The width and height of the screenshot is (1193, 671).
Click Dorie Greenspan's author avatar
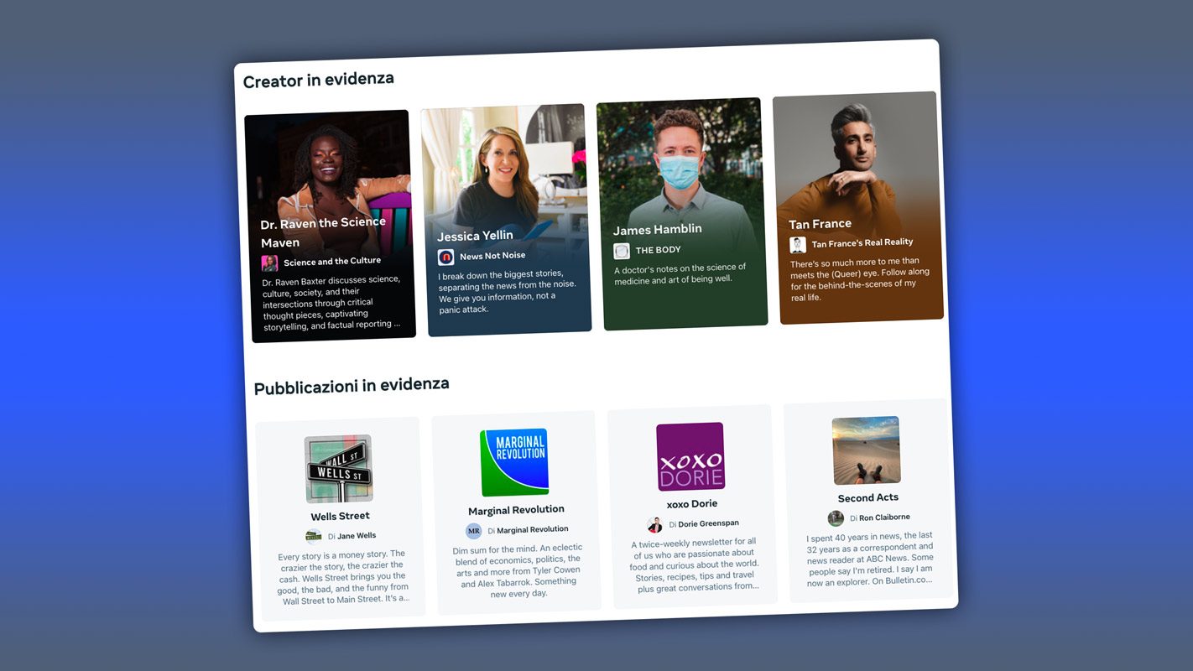(655, 525)
